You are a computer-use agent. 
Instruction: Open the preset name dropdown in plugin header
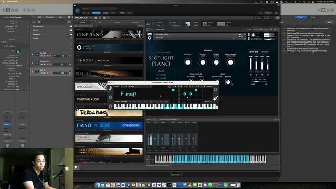[x=99, y=9]
